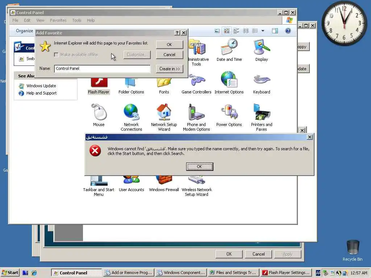Open the Wireless Network Setup Wizard

(x=197, y=187)
